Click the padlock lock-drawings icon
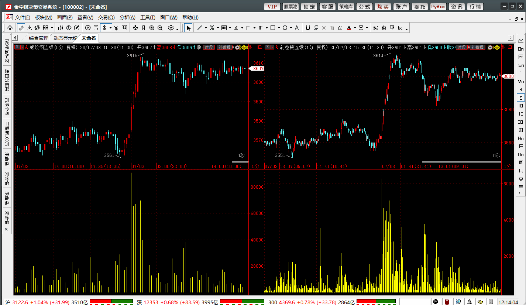526x305 pixels. [x=340, y=28]
